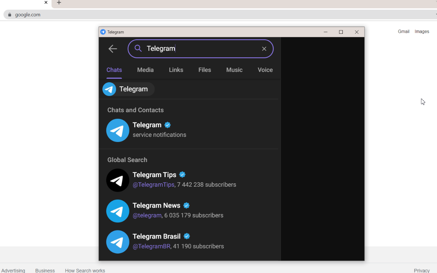
Task: Click the back arrow to exit search
Action: (113, 48)
